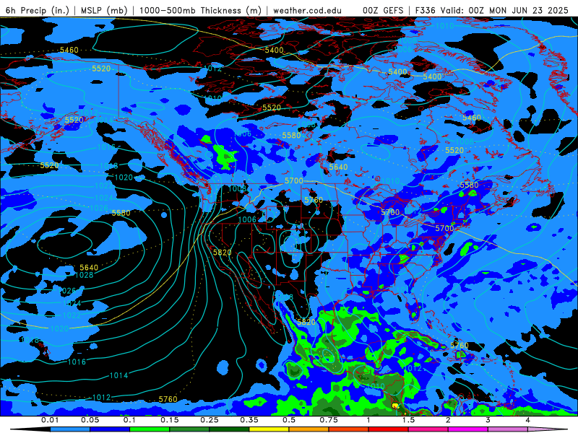Click the '5700' label on the US-Canada border
The height and width of the screenshot is (433, 578).
[x=294, y=181]
